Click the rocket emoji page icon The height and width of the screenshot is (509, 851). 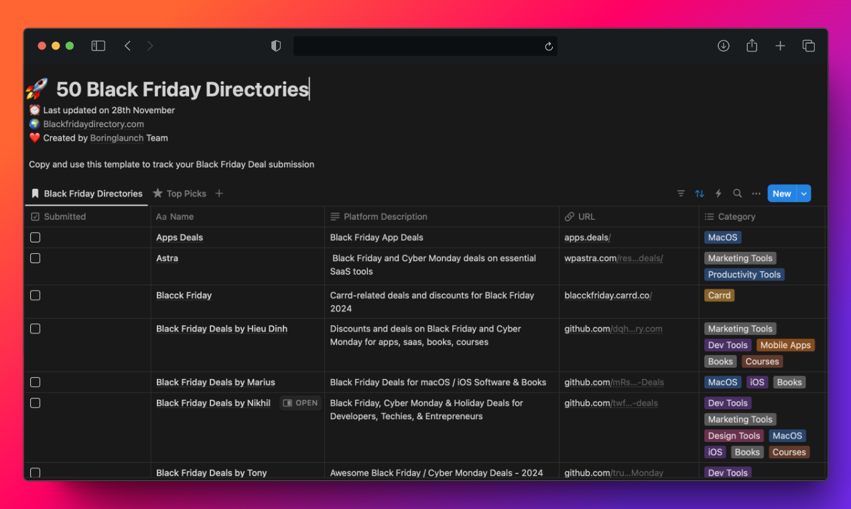pos(37,89)
